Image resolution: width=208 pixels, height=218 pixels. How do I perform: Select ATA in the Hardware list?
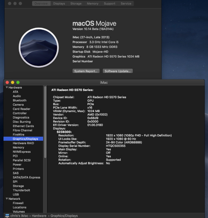(15, 92)
